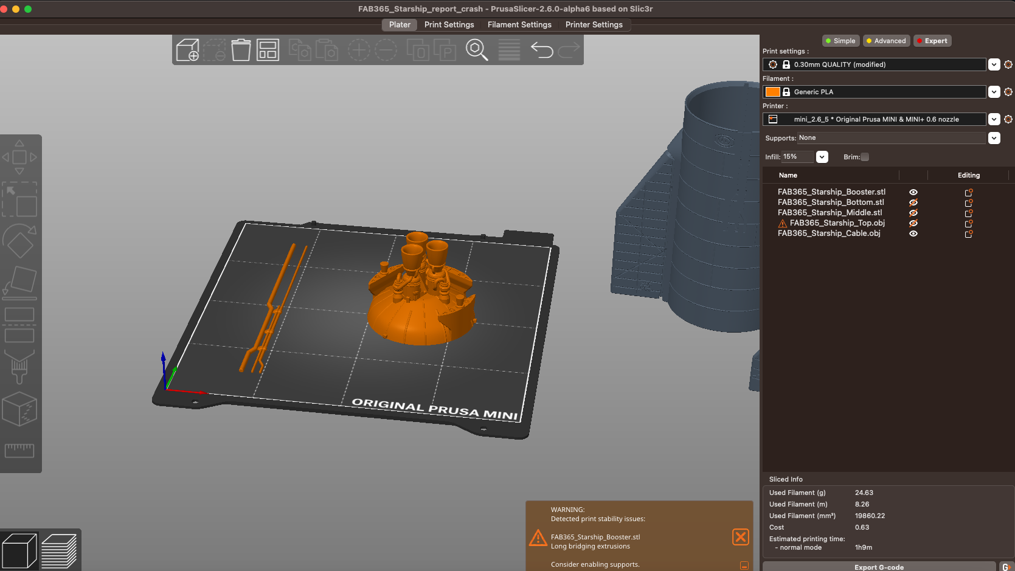This screenshot has height=571, width=1015.
Task: Switch to the Print Settings tab
Action: [x=449, y=25]
